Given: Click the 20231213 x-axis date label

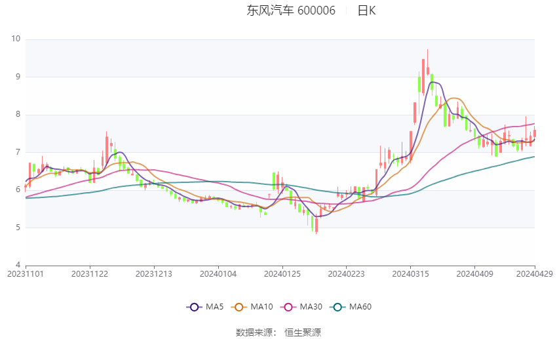Looking at the screenshot, I should point(154,274).
